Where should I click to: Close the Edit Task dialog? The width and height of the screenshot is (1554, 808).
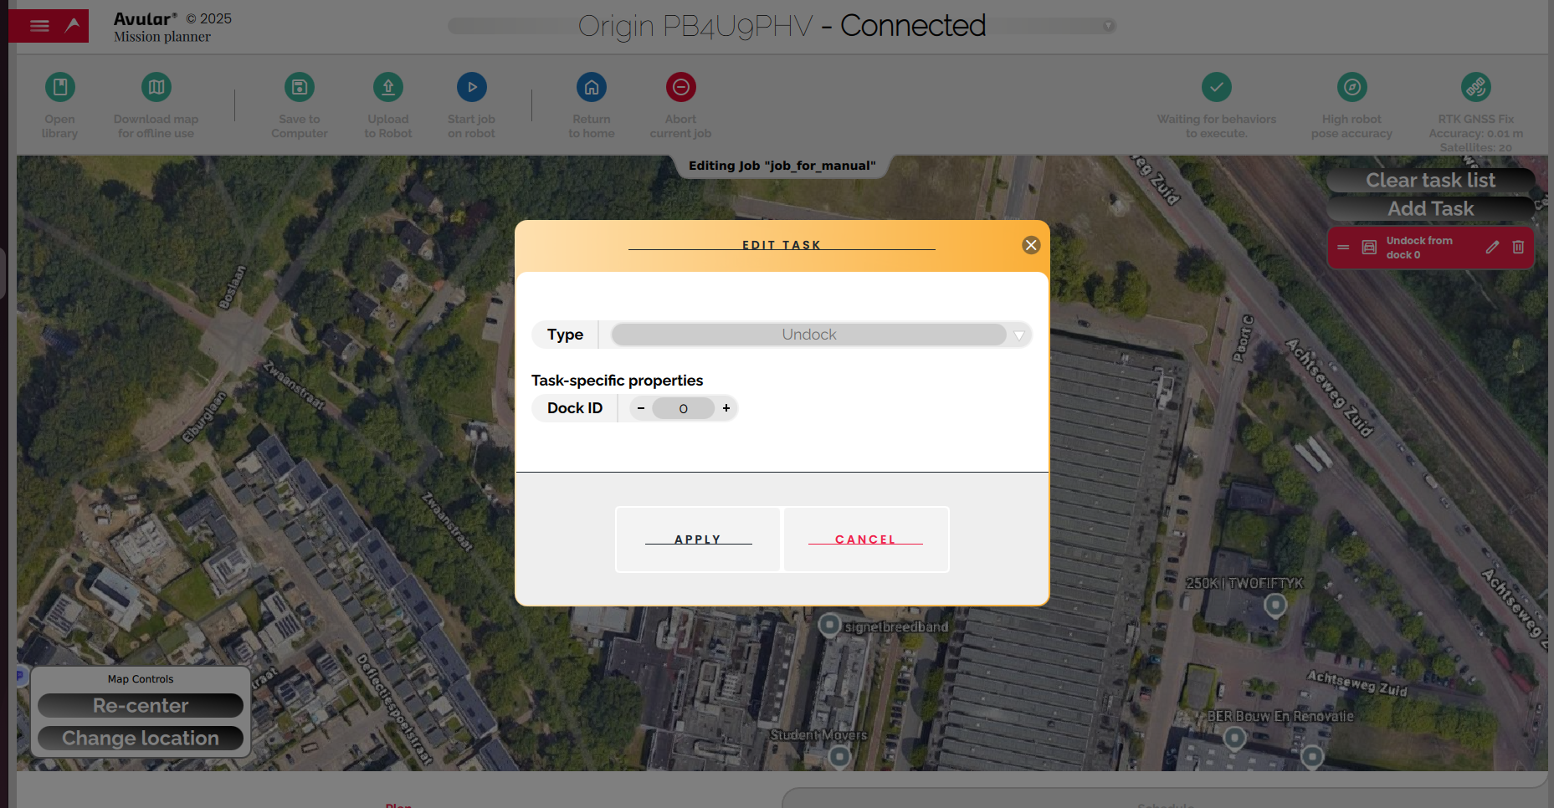tap(1031, 245)
